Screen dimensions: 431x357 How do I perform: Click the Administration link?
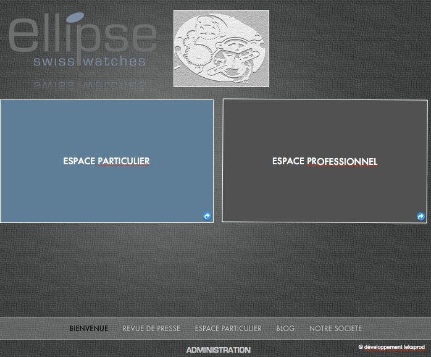point(219,350)
